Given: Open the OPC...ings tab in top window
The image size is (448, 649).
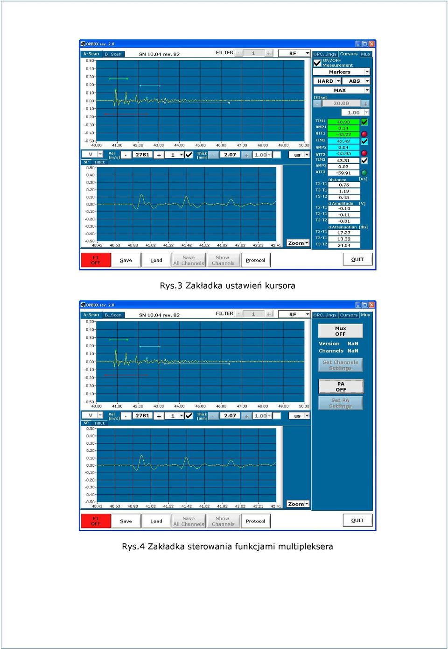Looking at the screenshot, I should tap(325, 54).
